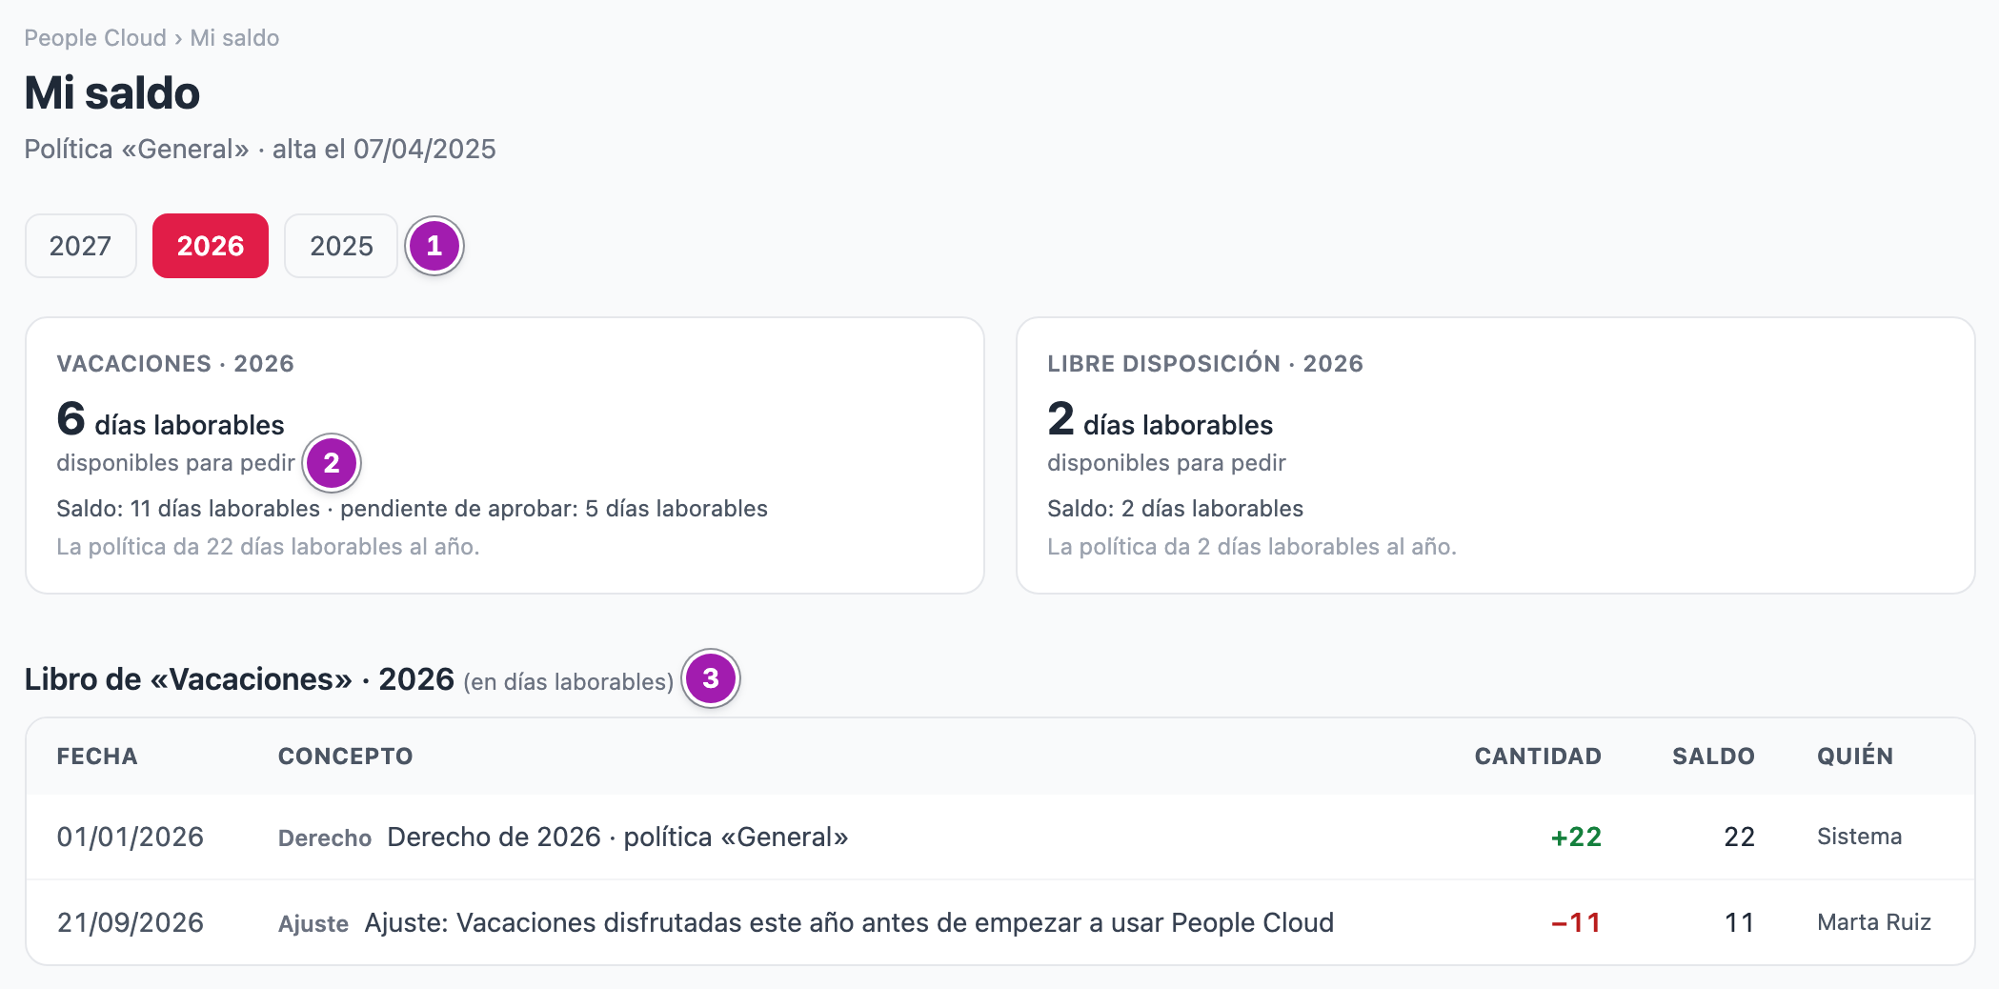This screenshot has width=1999, height=989.
Task: Click the 'LIBRE DISPOSICIÓN · 2026' card title
Action: 1205,364
